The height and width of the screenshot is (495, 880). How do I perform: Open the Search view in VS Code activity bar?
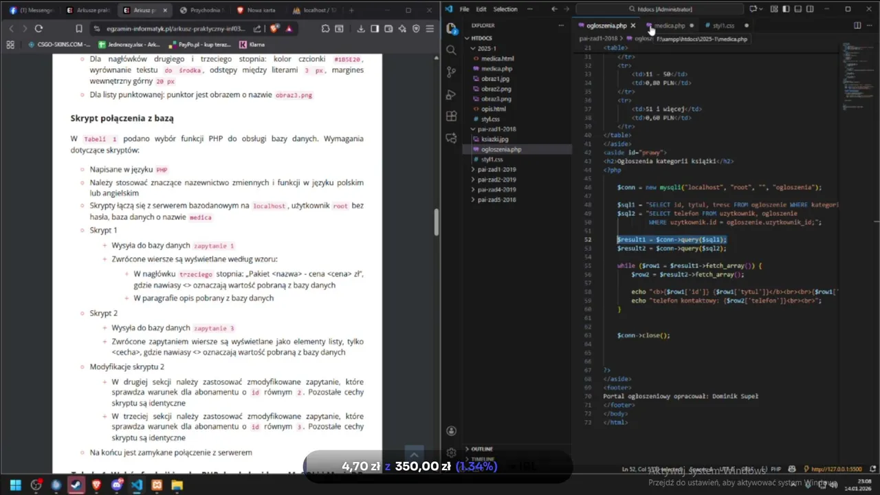[x=451, y=50]
